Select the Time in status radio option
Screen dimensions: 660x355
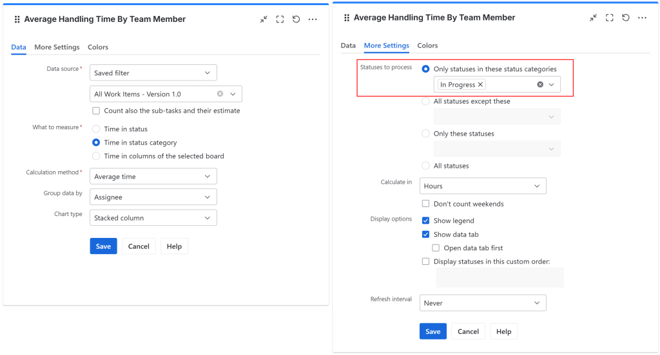[x=96, y=129]
